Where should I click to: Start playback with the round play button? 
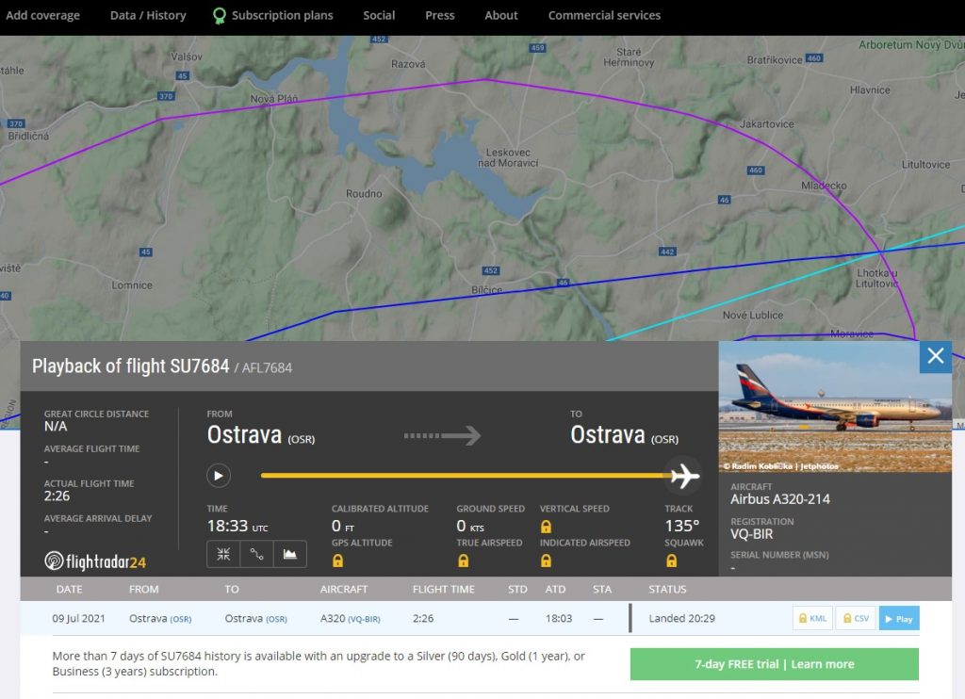(x=218, y=476)
